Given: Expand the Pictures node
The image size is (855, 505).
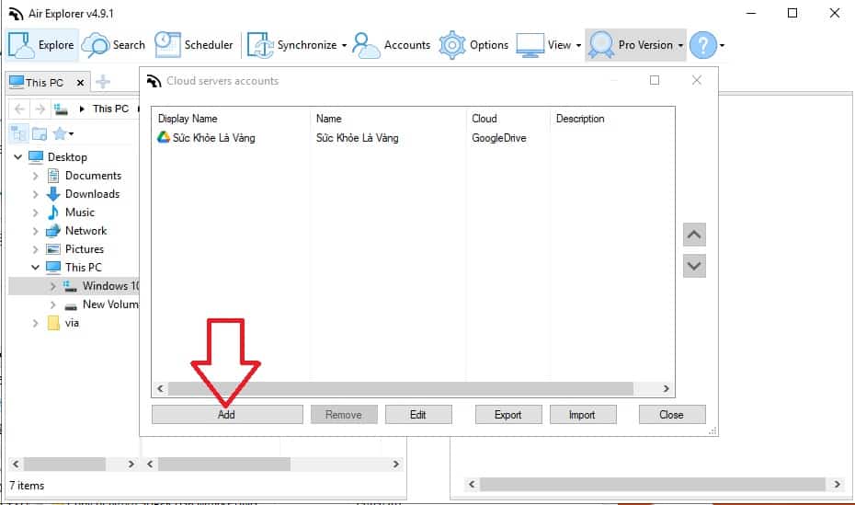Looking at the screenshot, I should tap(36, 249).
